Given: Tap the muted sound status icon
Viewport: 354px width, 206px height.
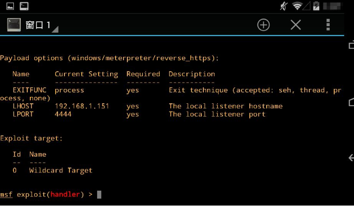Looking at the screenshot, I should coord(284,6).
